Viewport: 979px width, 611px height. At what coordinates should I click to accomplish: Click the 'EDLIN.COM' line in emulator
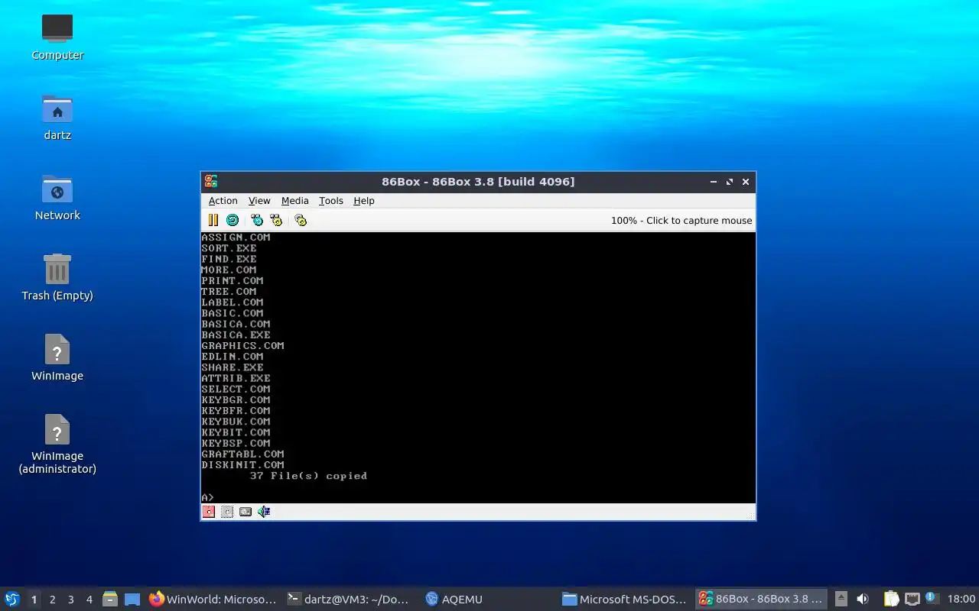pos(233,356)
